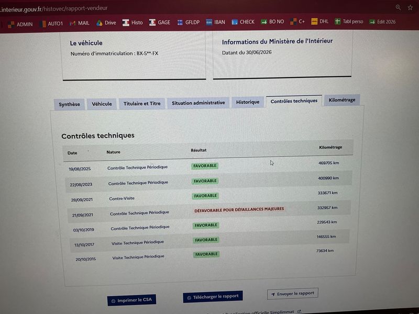Click Visite Technique Périodique for 13/10/2017

point(138,242)
